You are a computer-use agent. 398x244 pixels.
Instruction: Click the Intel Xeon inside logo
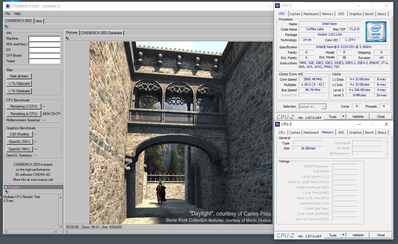coord(376,32)
